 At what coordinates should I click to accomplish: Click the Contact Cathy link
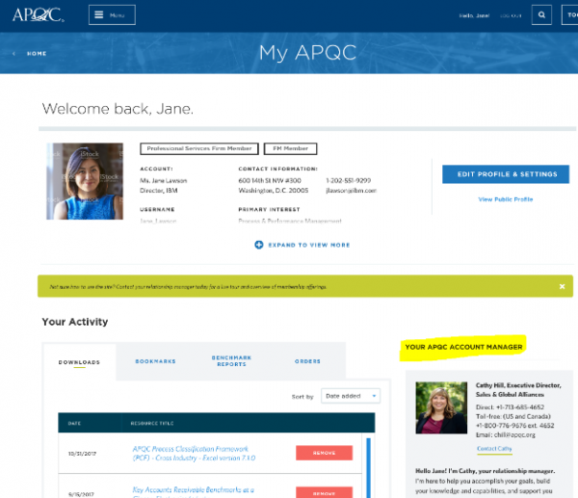(x=494, y=449)
